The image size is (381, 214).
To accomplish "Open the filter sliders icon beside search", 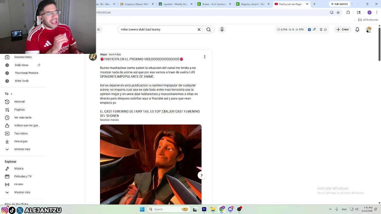I will [x=99, y=29].
